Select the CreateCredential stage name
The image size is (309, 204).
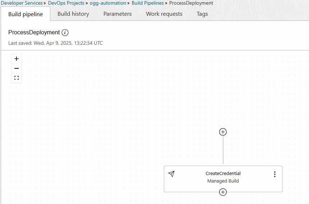coord(223,173)
